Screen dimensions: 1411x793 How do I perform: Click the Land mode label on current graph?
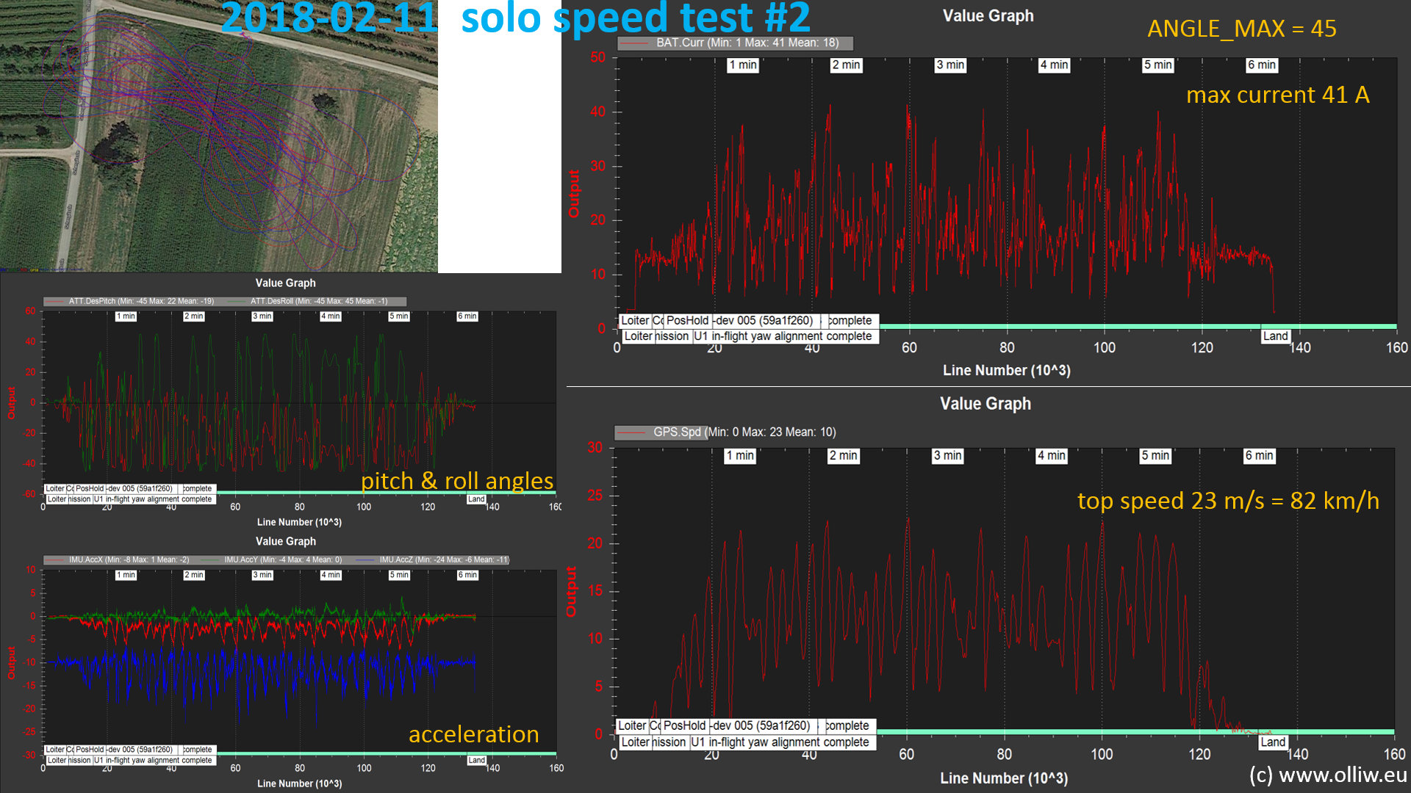coord(1275,336)
